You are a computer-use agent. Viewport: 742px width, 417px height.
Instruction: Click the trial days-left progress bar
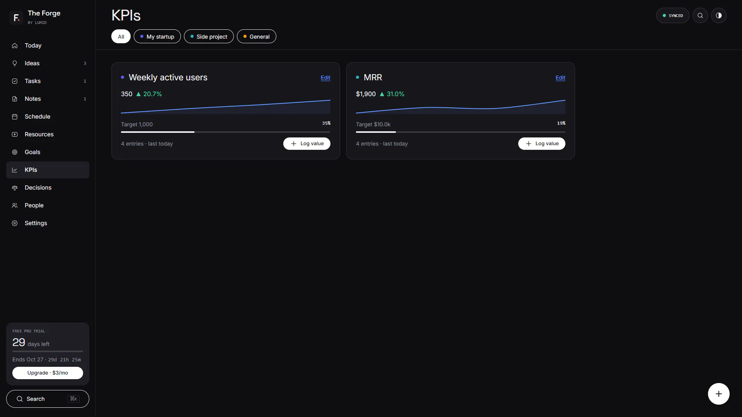coord(48,351)
